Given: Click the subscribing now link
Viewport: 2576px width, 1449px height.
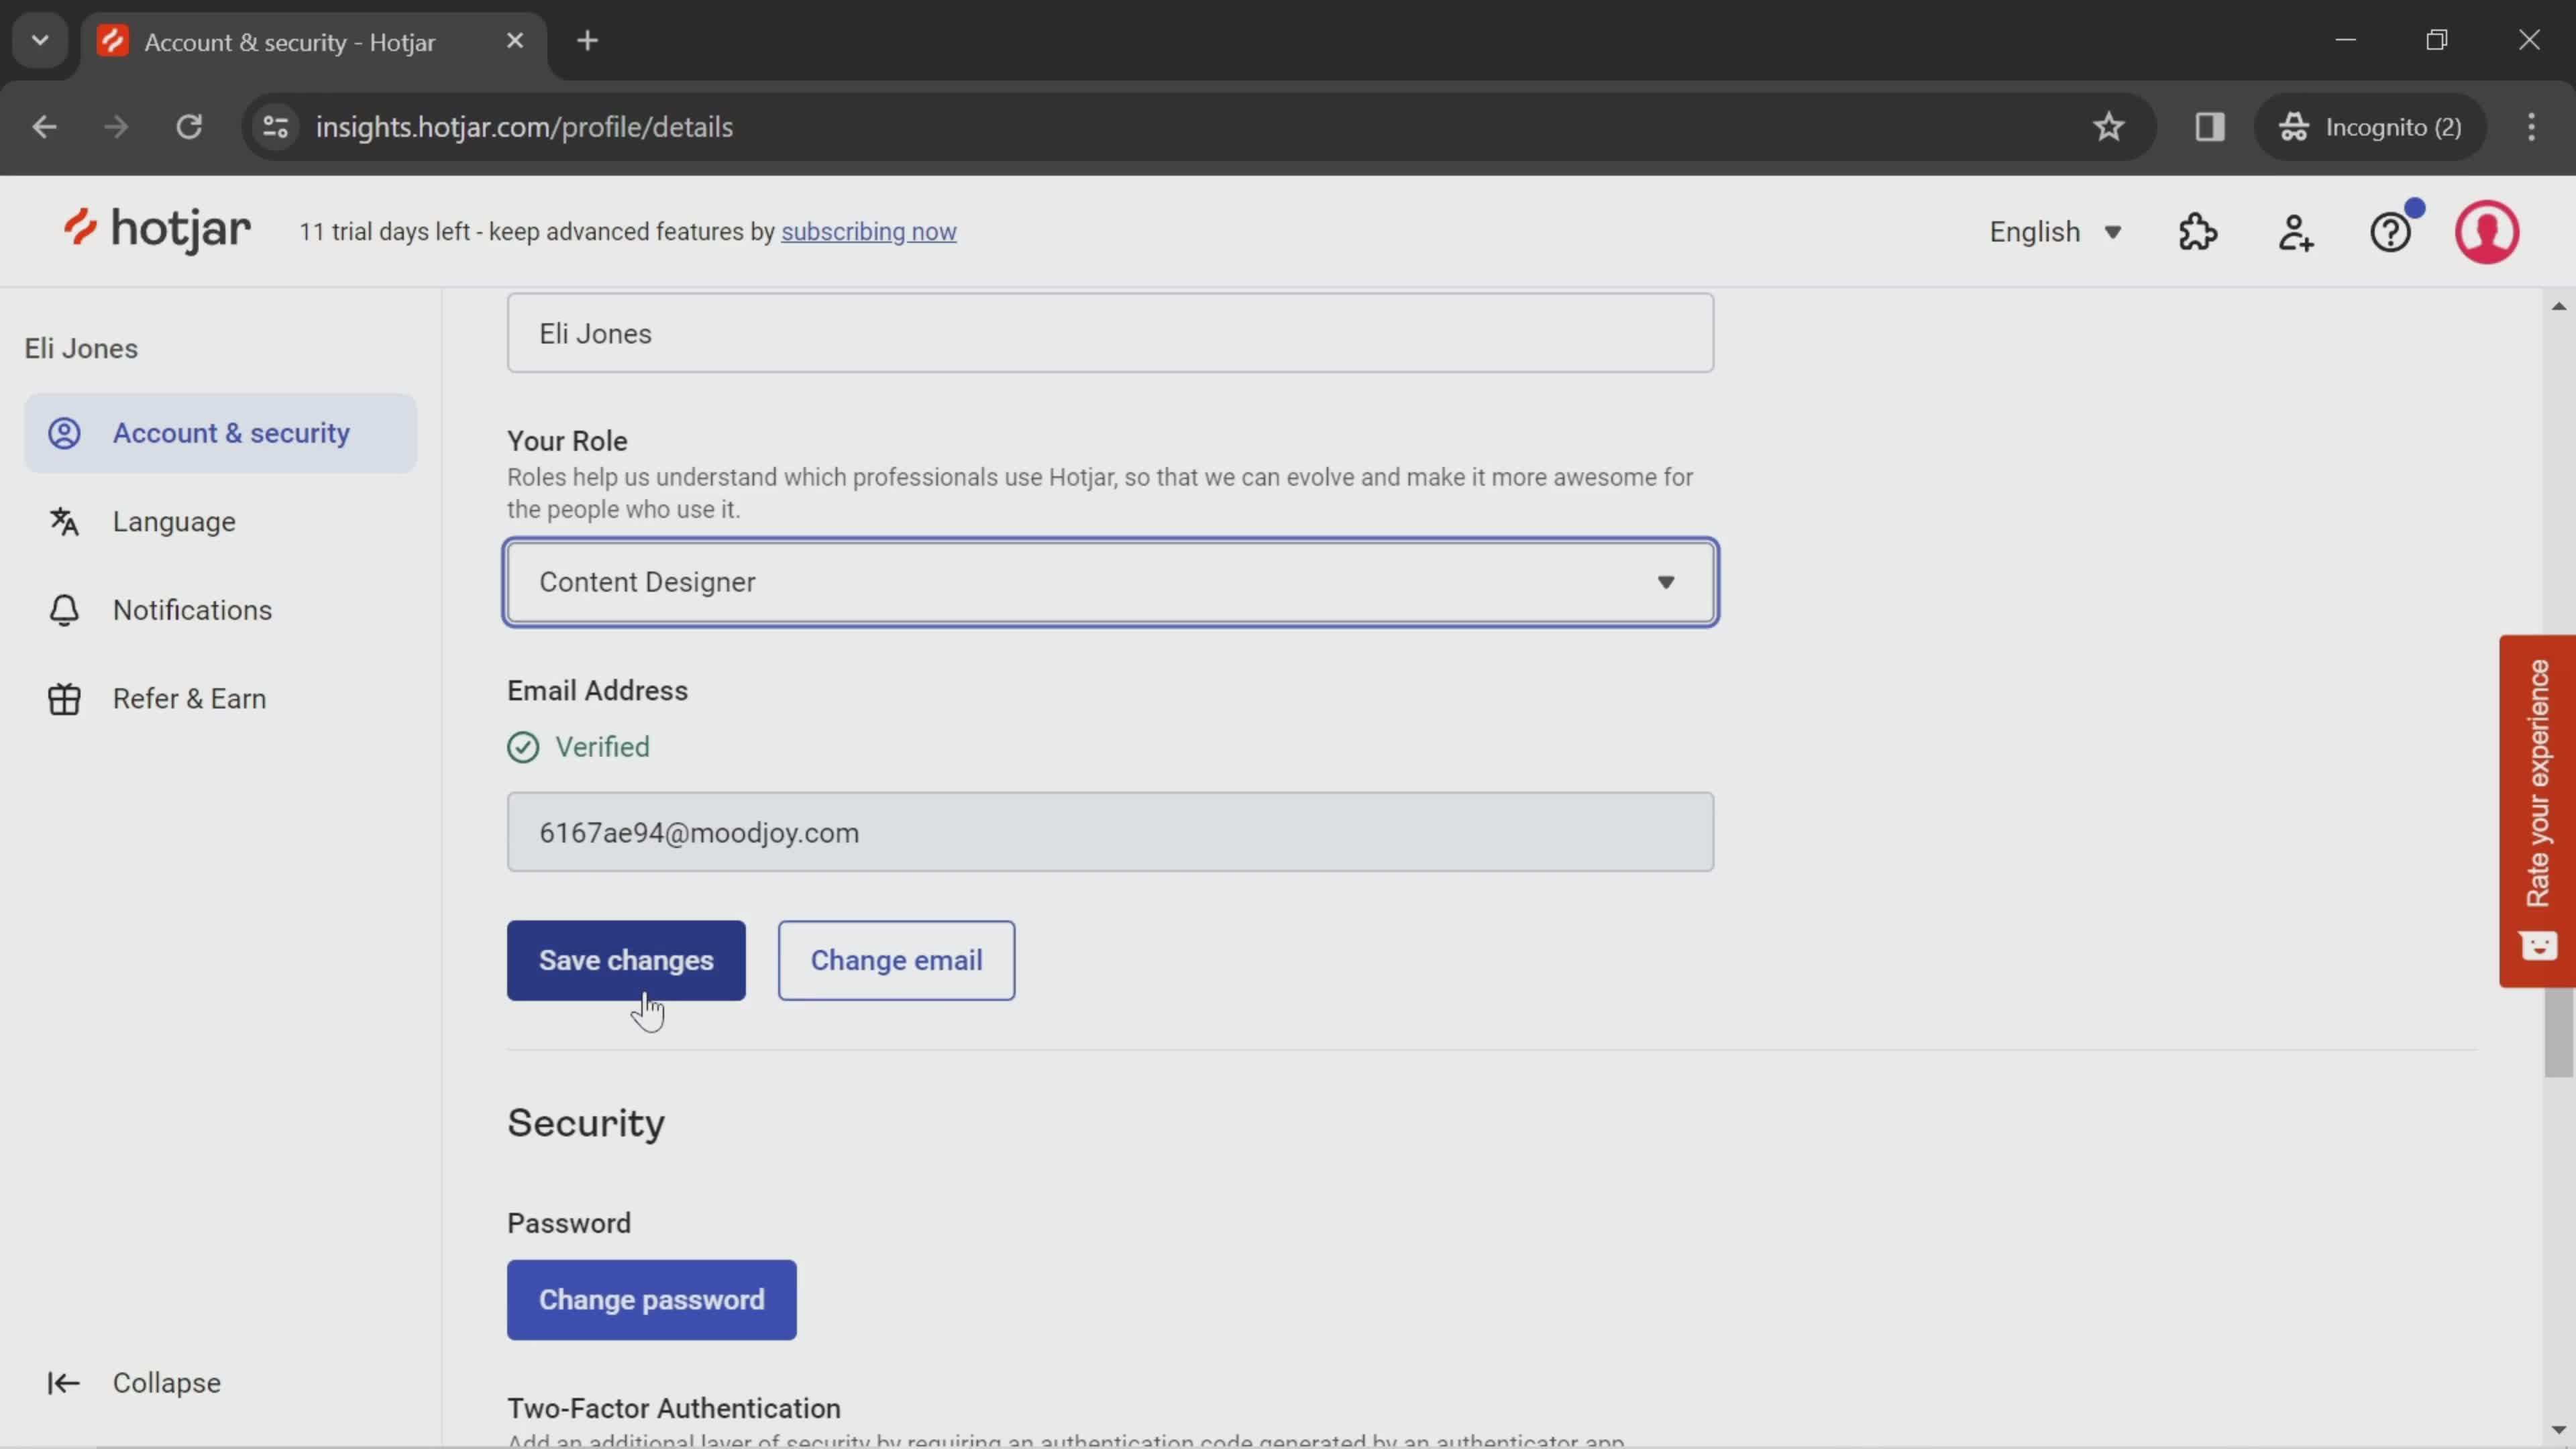Looking at the screenshot, I should [x=869, y=231].
